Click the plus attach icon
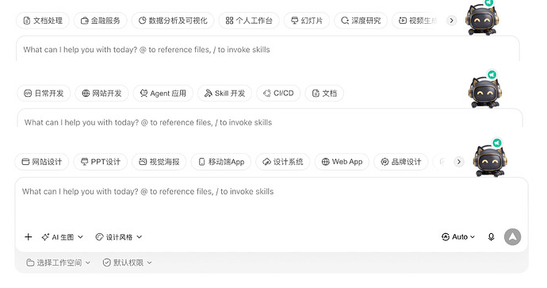Screen dimensions: 547x288 (29, 237)
